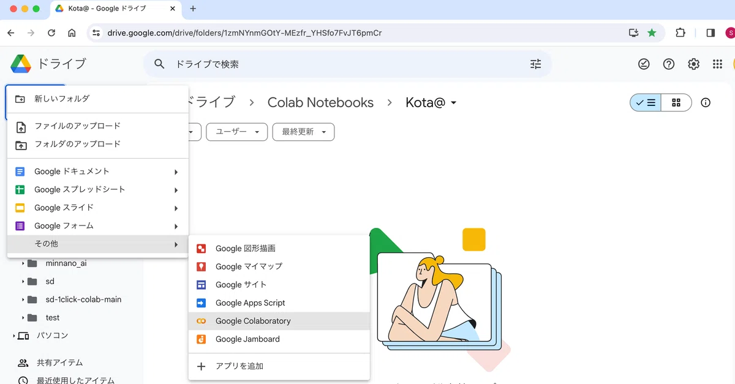Show folder details info icon
The width and height of the screenshot is (735, 384).
[x=706, y=103]
